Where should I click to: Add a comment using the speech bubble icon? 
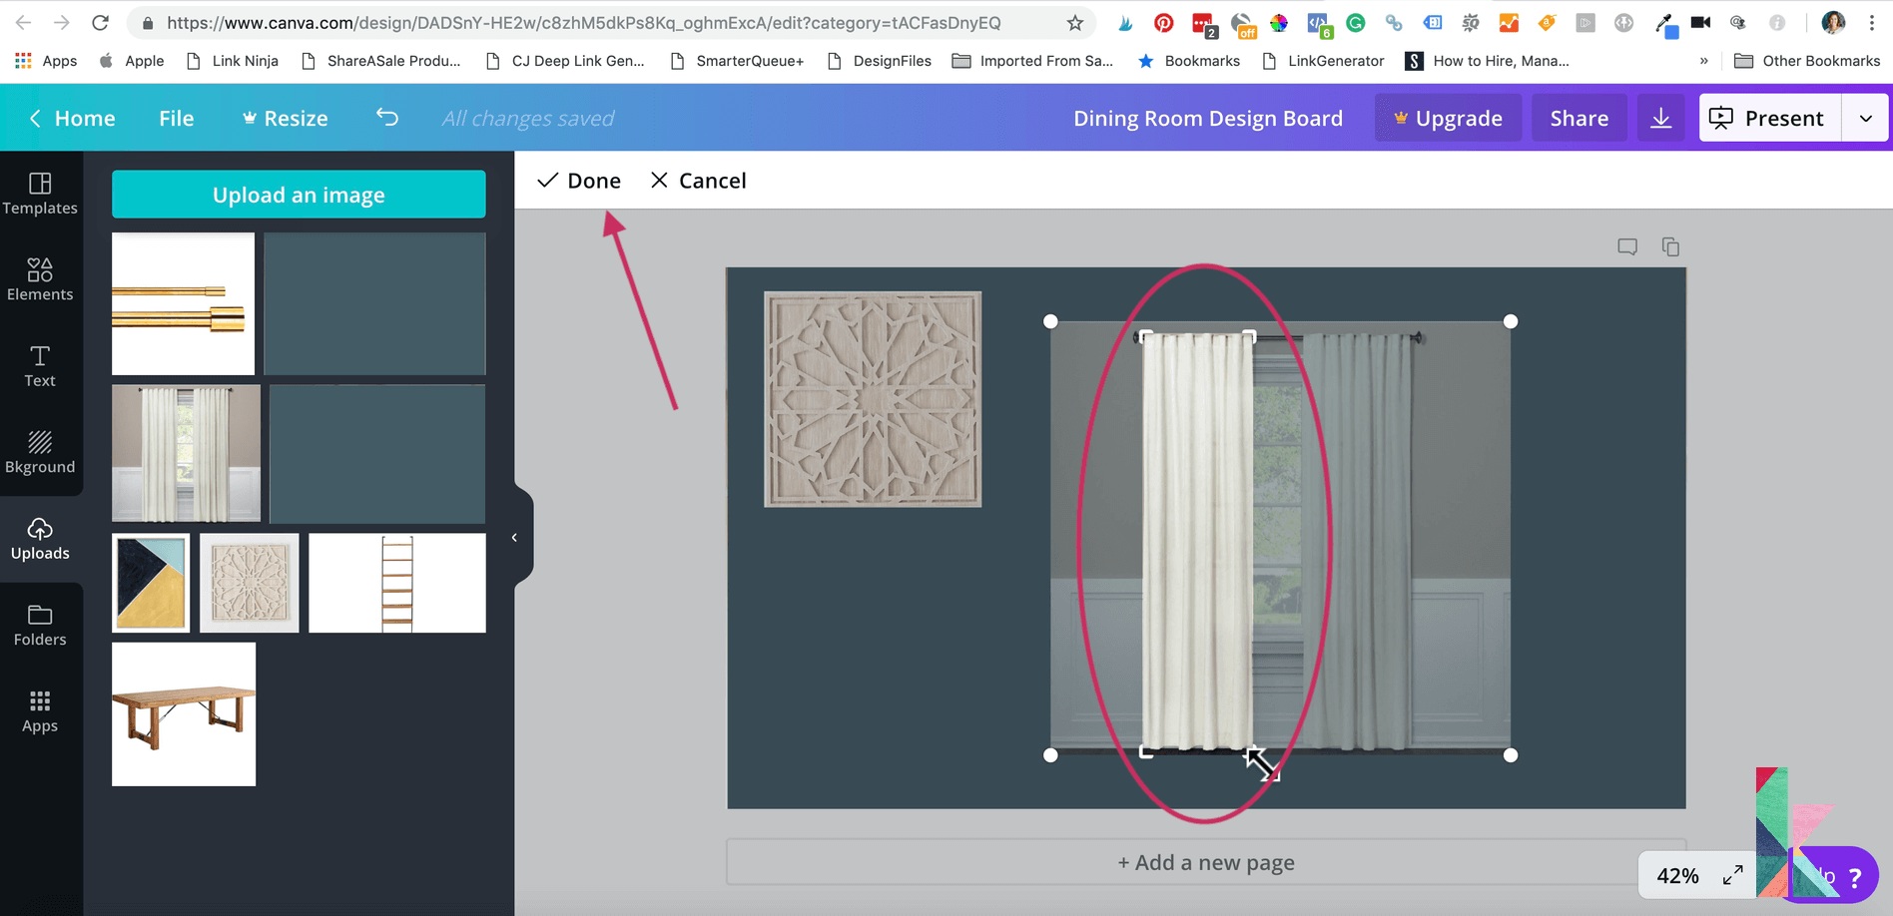click(1627, 245)
